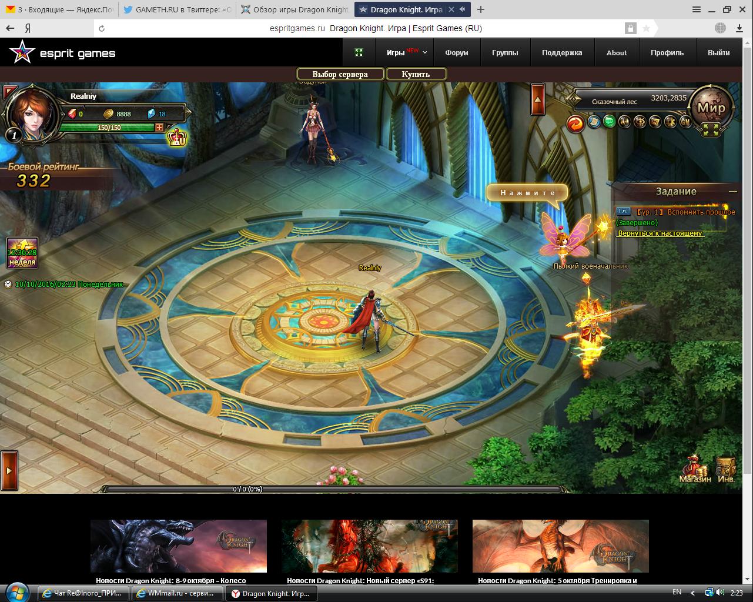Viewport: 753px width, 602px height.
Task: Click the Нажмите speech bubble
Action: pos(527,193)
